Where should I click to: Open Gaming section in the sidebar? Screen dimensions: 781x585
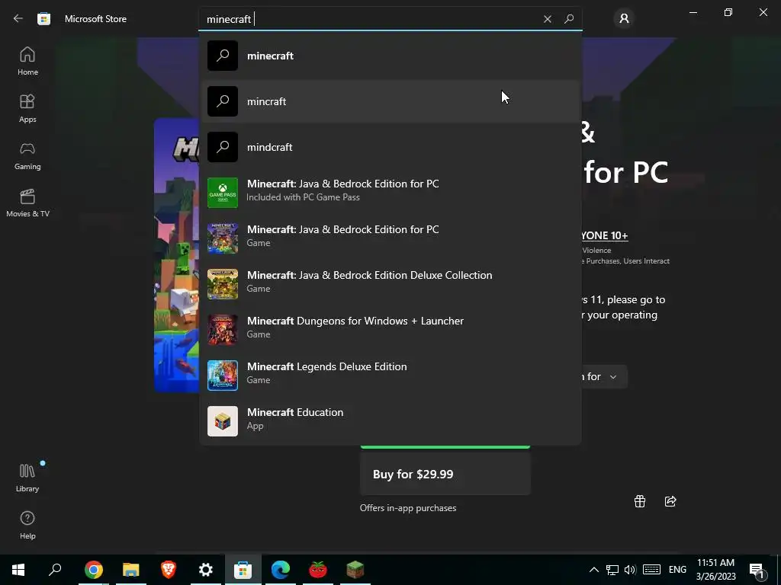(x=28, y=155)
